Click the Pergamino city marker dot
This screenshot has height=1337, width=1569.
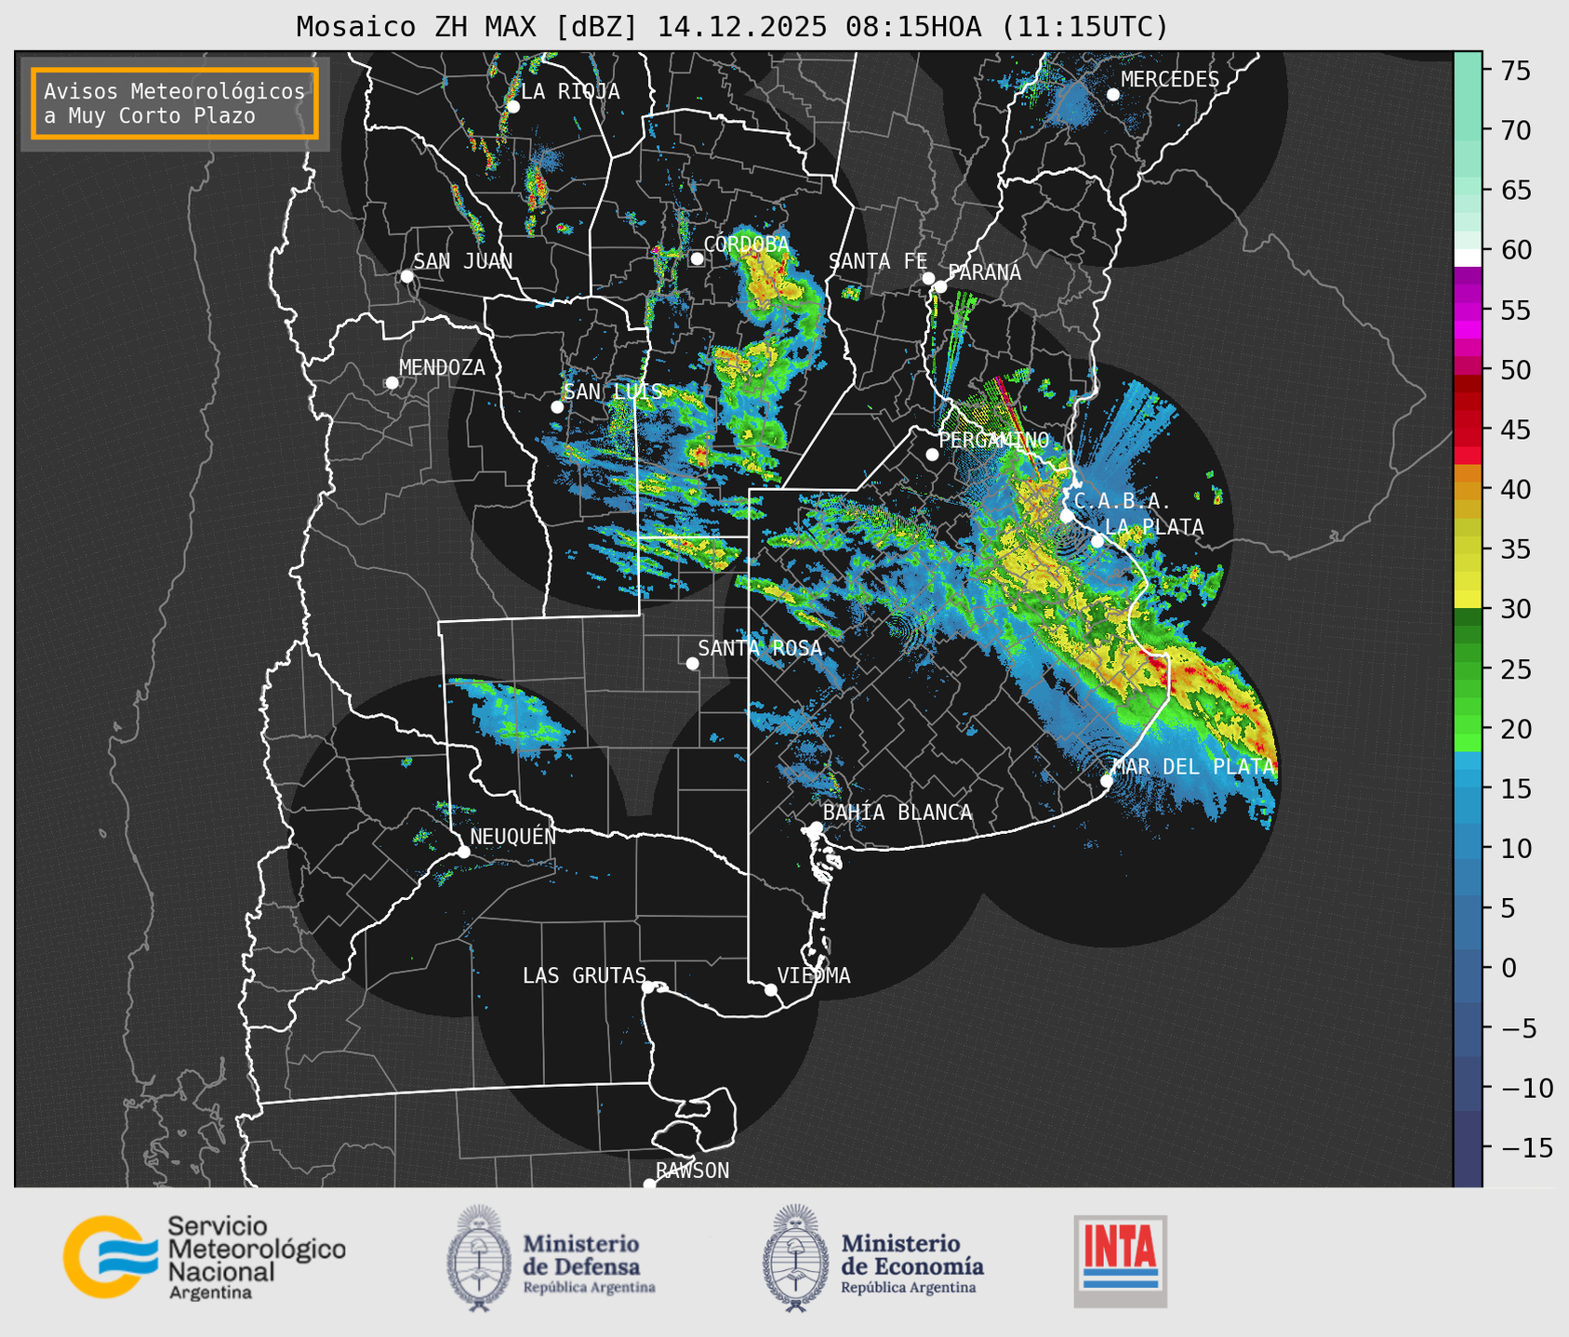(932, 455)
